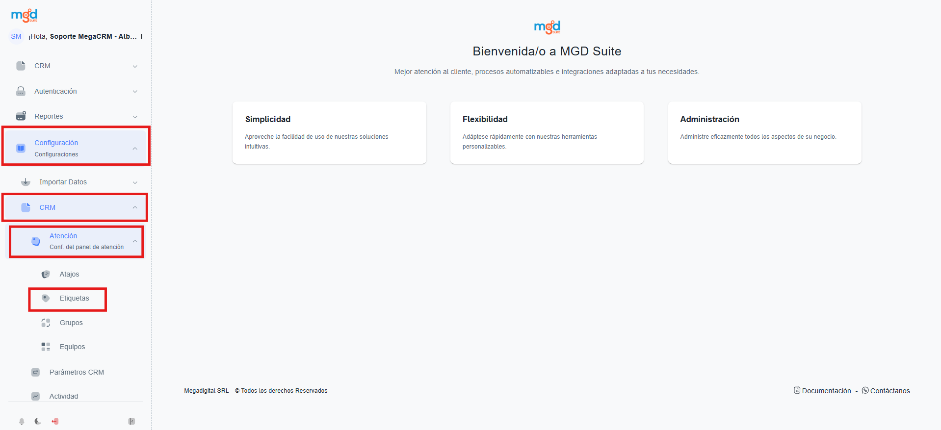Toggle dark mode with the moon icon
941x430 pixels.
(38, 421)
